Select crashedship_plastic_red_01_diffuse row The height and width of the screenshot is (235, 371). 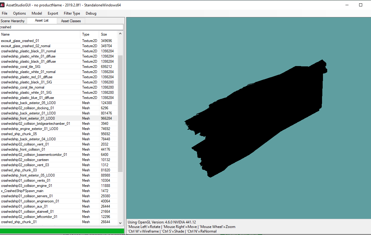(x=59, y=77)
